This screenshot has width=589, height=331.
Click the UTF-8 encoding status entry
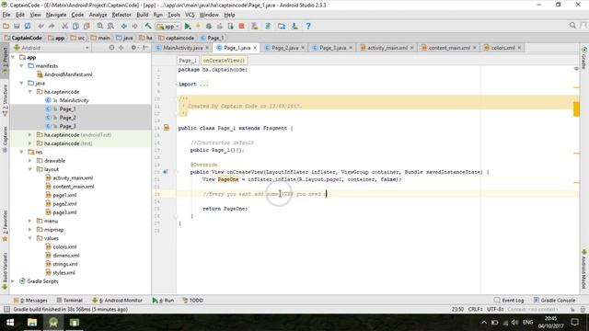495,309
